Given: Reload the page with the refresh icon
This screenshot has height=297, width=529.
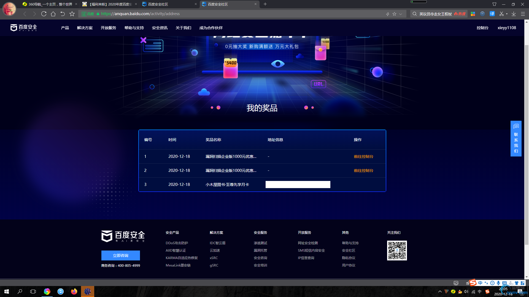Looking at the screenshot, I should [44, 14].
